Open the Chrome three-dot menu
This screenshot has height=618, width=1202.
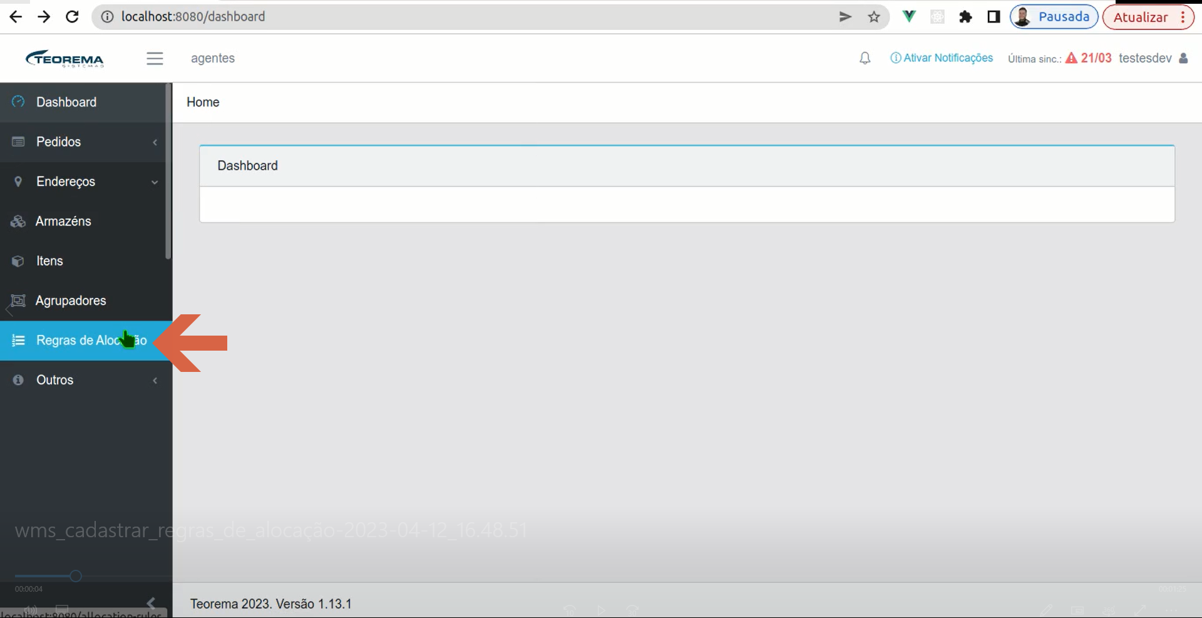pos(1183,17)
